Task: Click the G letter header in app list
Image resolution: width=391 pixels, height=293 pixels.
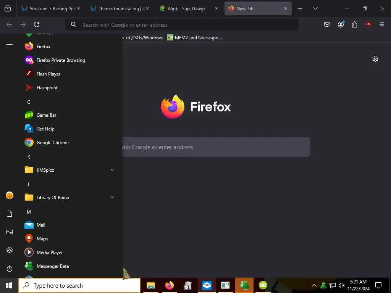Action: pyautogui.click(x=29, y=102)
